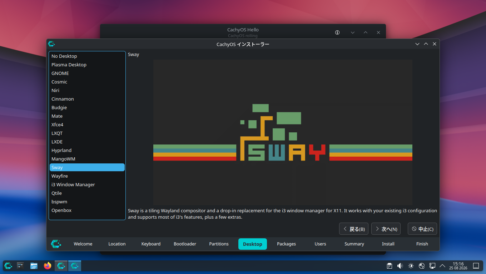The width and height of the screenshot is (486, 274).
Task: Maximize the CachyOS Hello window
Action: coord(366,32)
